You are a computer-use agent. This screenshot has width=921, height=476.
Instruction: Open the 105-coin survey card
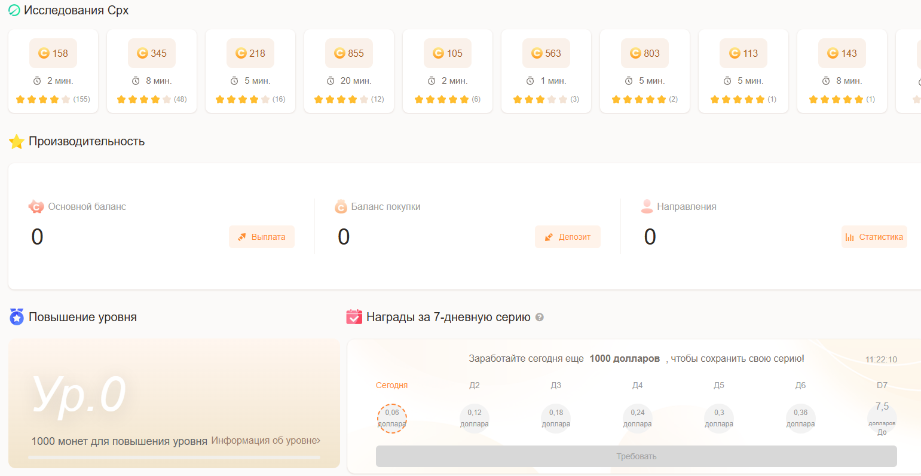pyautogui.click(x=448, y=71)
